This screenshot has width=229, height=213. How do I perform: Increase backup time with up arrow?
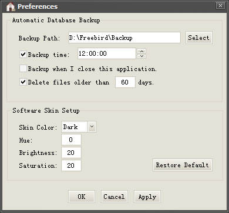[142, 51]
